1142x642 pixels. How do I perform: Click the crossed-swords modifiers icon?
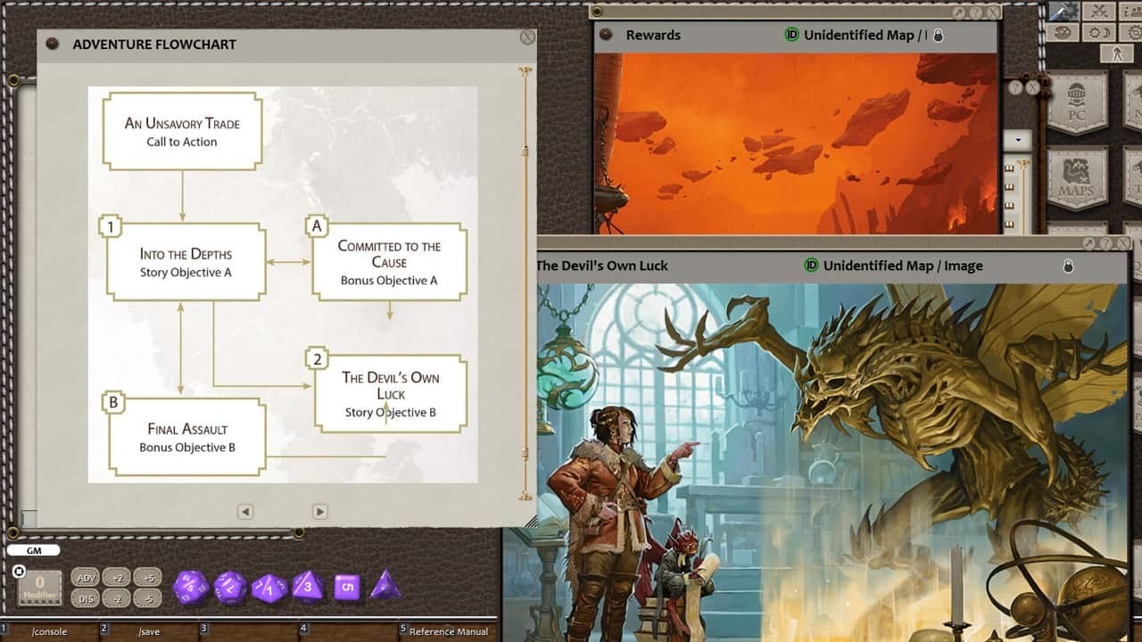point(1097,11)
